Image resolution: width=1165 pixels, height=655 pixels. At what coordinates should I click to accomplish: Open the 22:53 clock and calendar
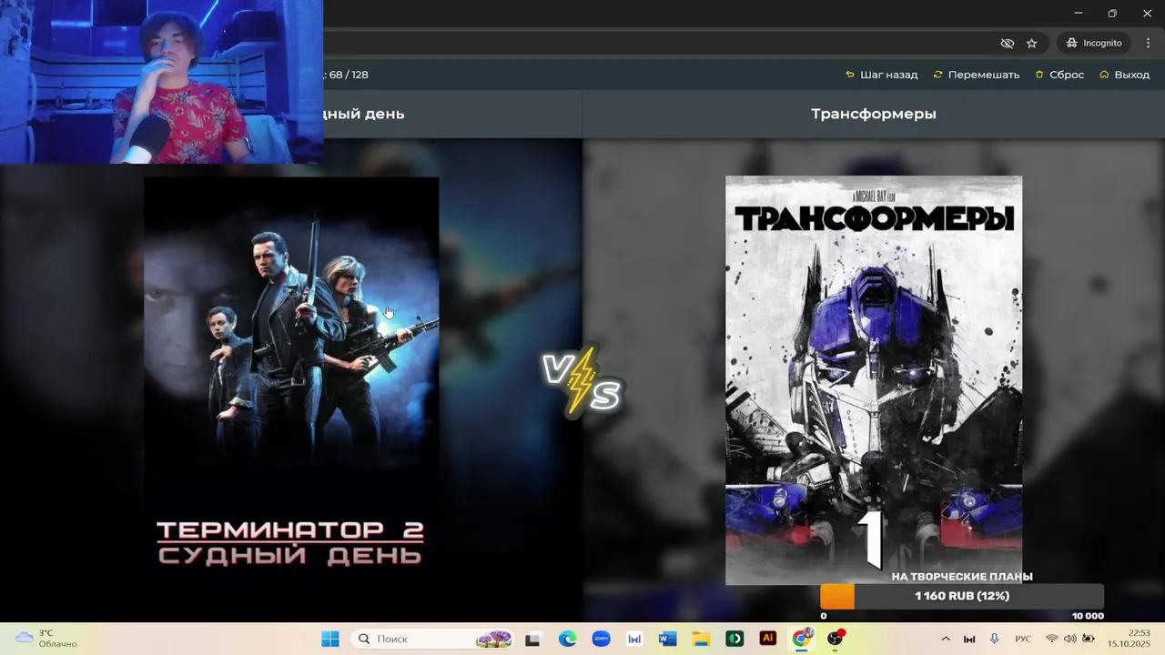click(1129, 638)
